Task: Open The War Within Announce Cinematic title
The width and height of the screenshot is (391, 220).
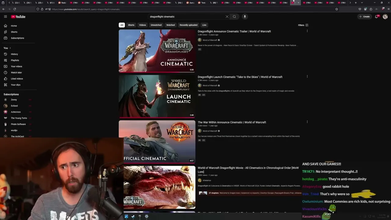Action: [232, 122]
